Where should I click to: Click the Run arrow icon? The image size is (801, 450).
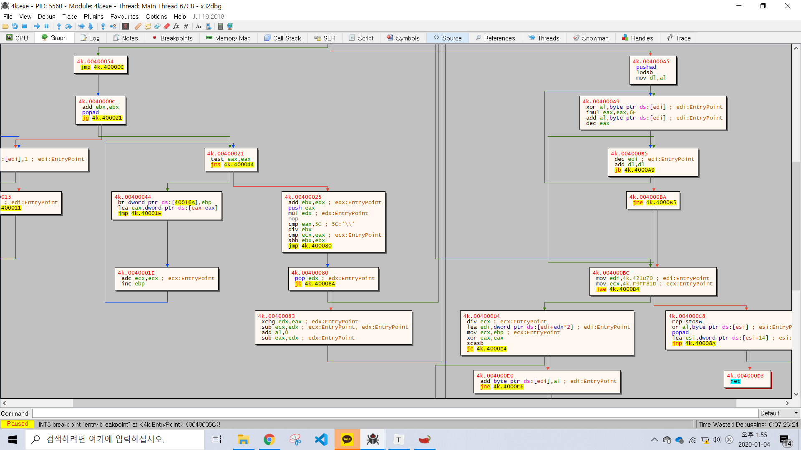point(37,26)
